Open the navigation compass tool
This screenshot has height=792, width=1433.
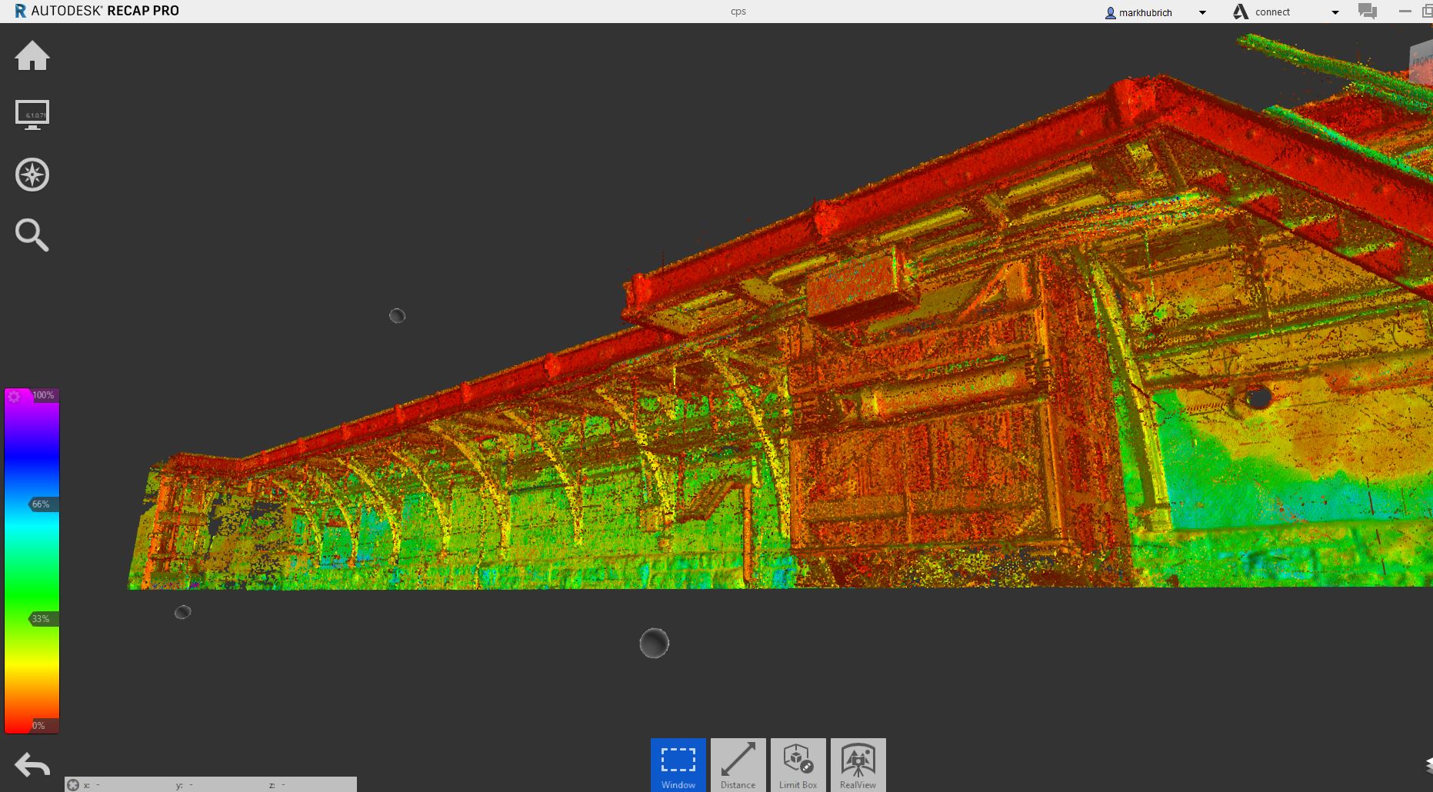[32, 175]
